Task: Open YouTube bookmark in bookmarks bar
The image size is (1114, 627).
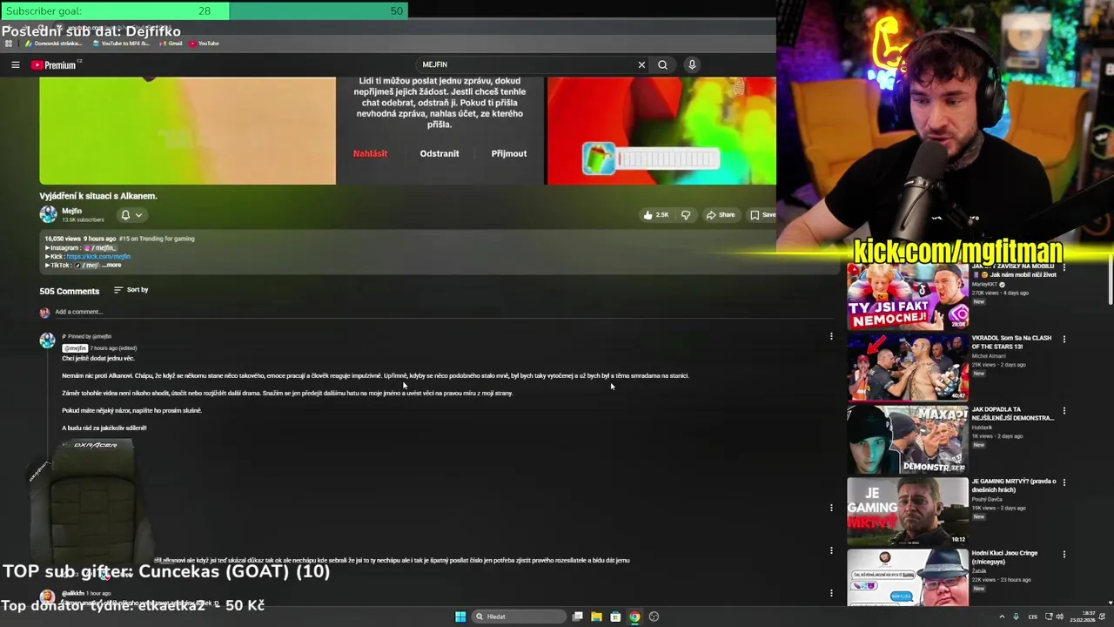Action: [x=205, y=44]
